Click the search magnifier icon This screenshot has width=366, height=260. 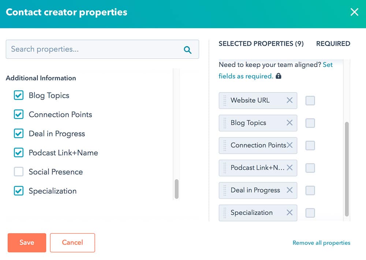188,49
